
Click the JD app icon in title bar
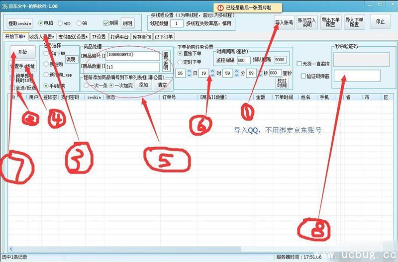5,4
